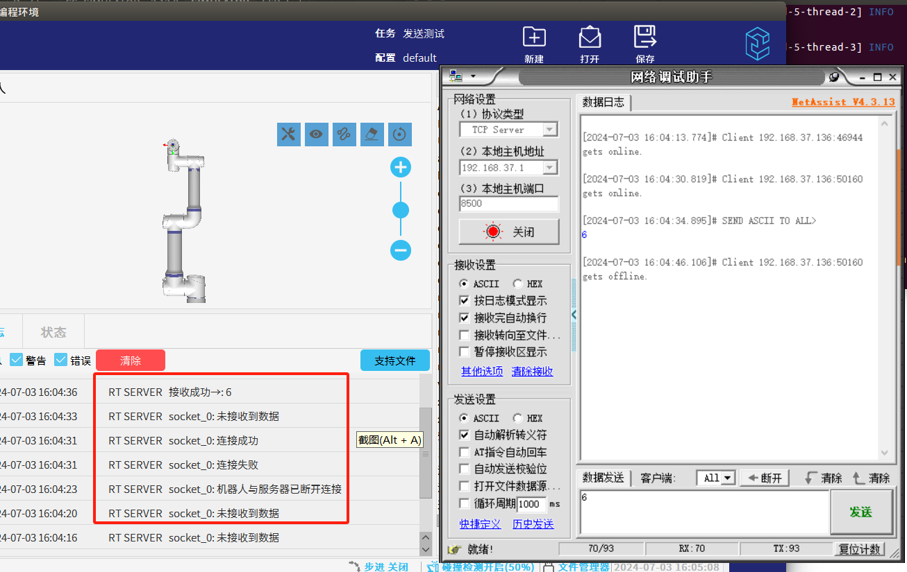Open the 客户端 All dropdown

[727, 478]
